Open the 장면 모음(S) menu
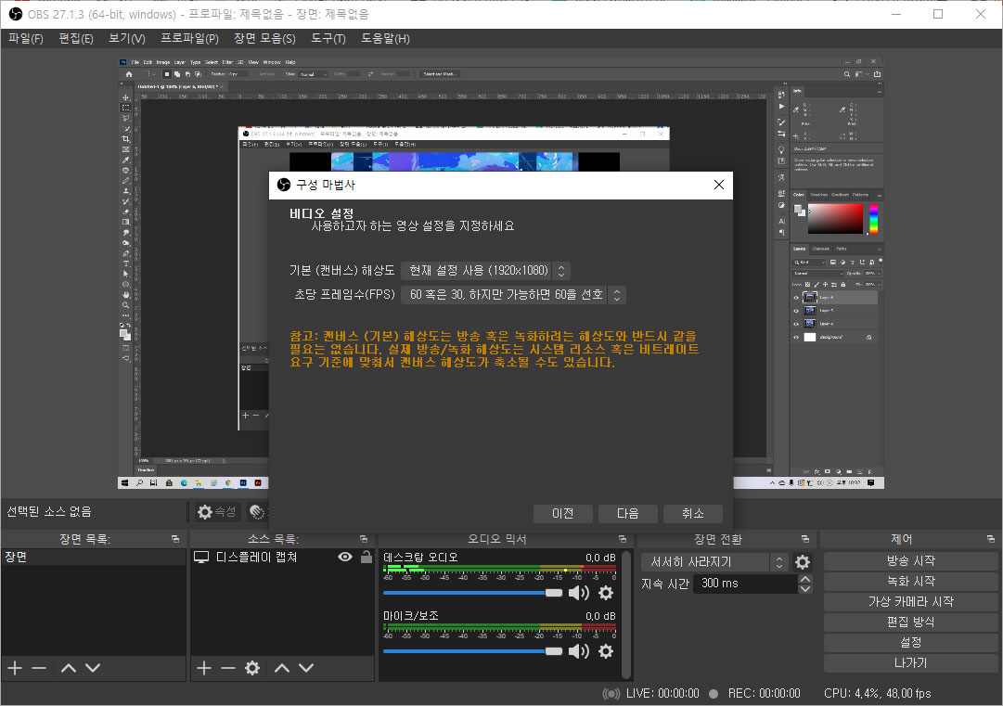 (x=264, y=38)
